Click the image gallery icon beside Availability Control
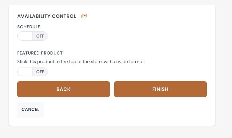The height and width of the screenshot is (138, 232). (84, 16)
